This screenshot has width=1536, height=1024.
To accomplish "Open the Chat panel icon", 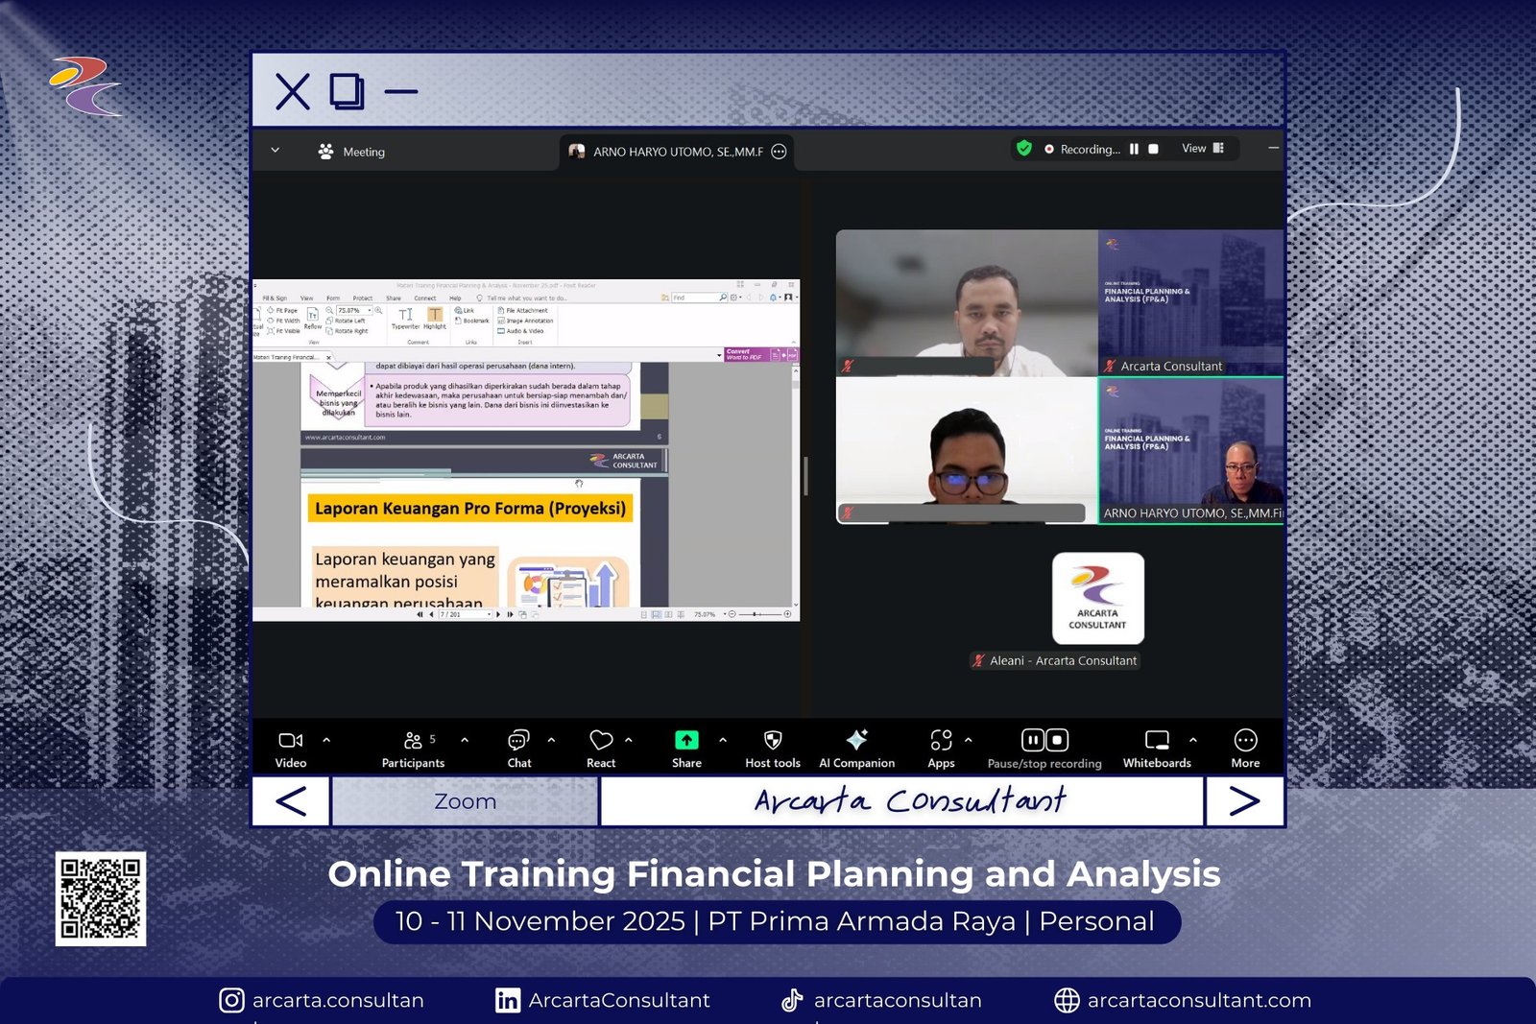I will tap(518, 741).
